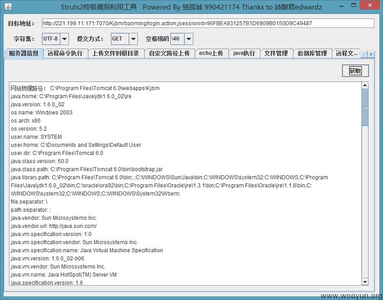This screenshot has width=383, height=300.
Task: Click the java.library.path line
Action: point(169,185)
